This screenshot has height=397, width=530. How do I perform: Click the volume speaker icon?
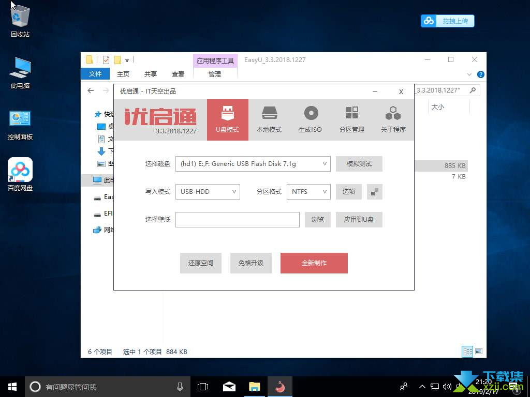[447, 387]
